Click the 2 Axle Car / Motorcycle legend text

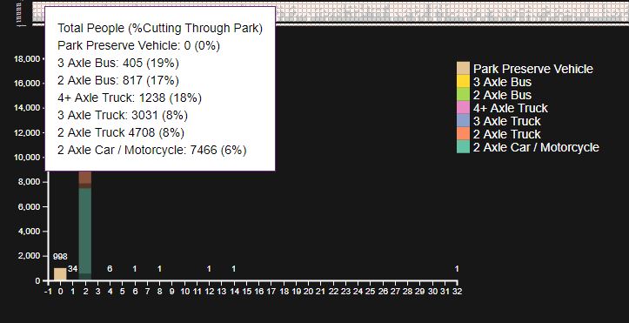point(536,147)
